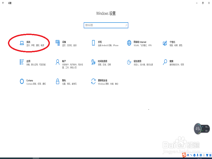Screen dimensions: 212x159
Task: Click the magnifier icon in the search box
Action: click(x=126, y=25)
